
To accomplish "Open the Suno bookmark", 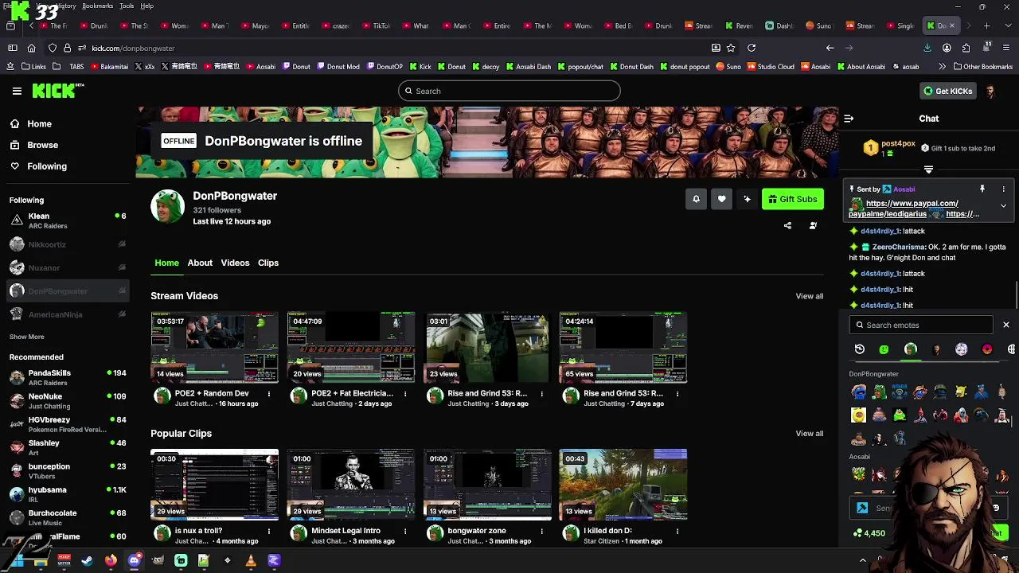I will tap(728, 67).
